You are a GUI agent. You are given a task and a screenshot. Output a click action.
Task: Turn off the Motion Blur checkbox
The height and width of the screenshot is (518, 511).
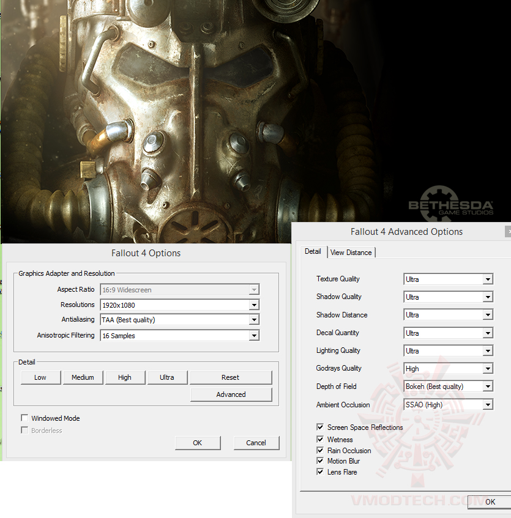point(320,461)
